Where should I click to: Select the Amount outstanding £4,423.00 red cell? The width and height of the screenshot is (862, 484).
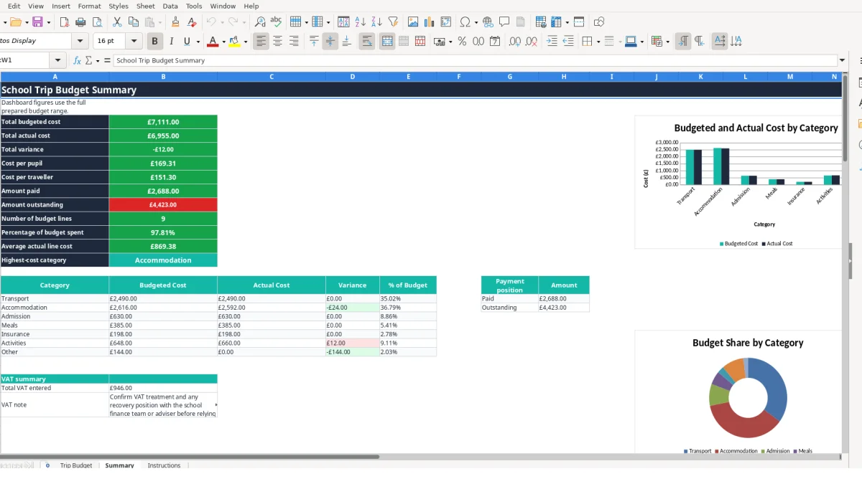click(x=163, y=204)
